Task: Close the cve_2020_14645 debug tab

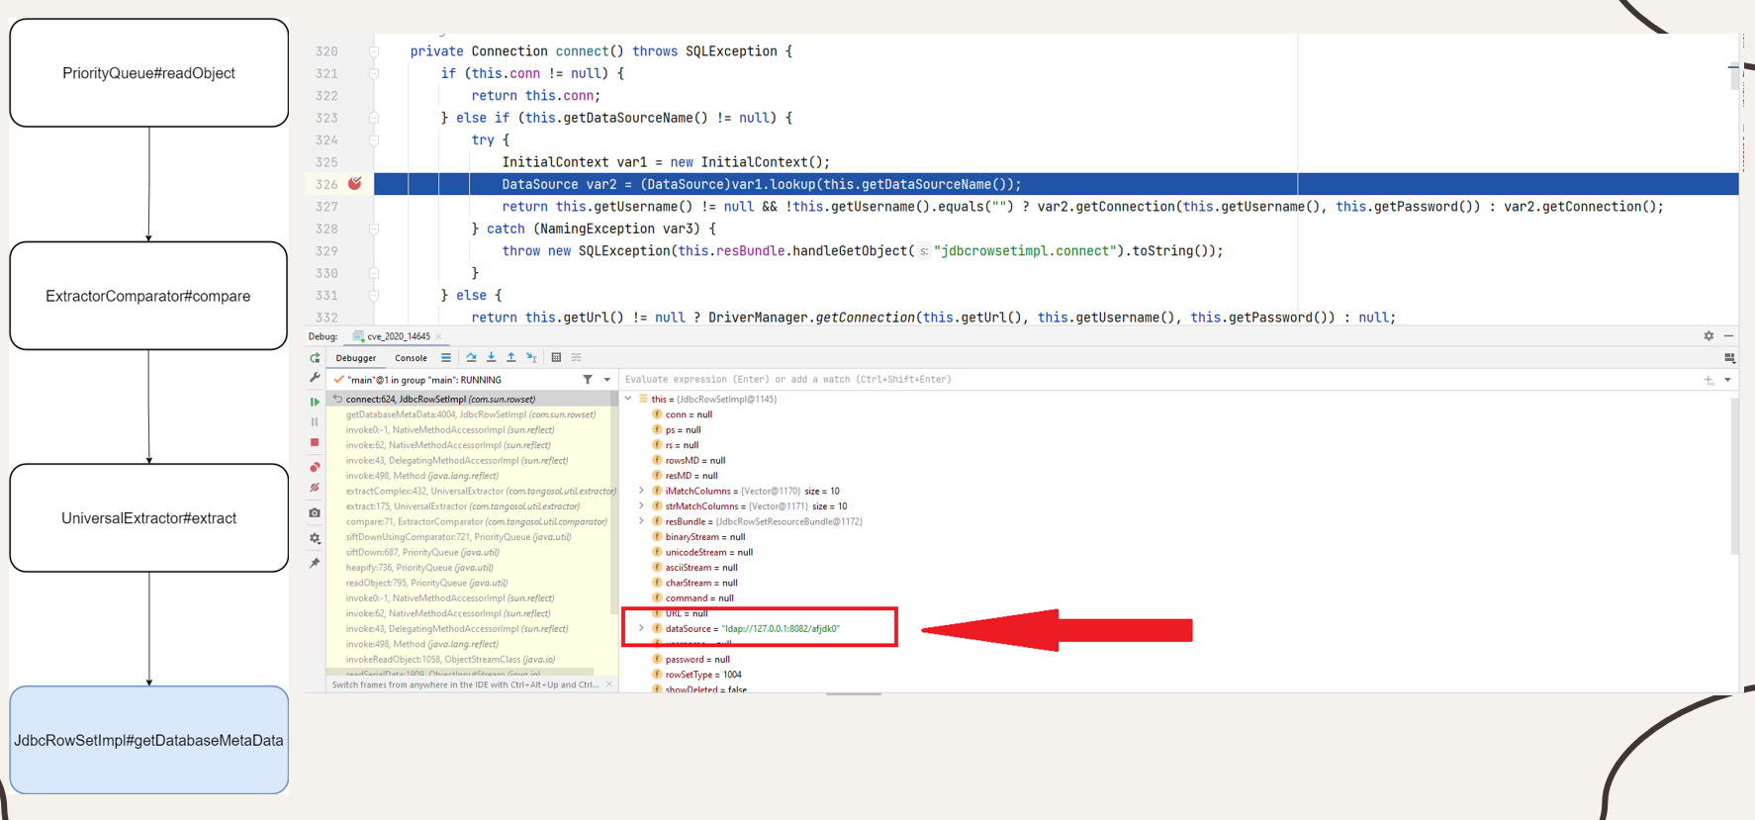Action: pyautogui.click(x=439, y=336)
